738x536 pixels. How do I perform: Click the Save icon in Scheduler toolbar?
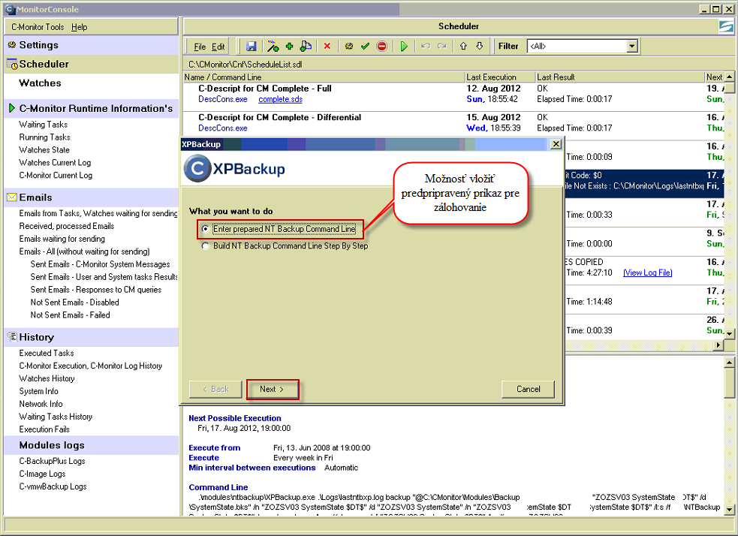[x=252, y=46]
